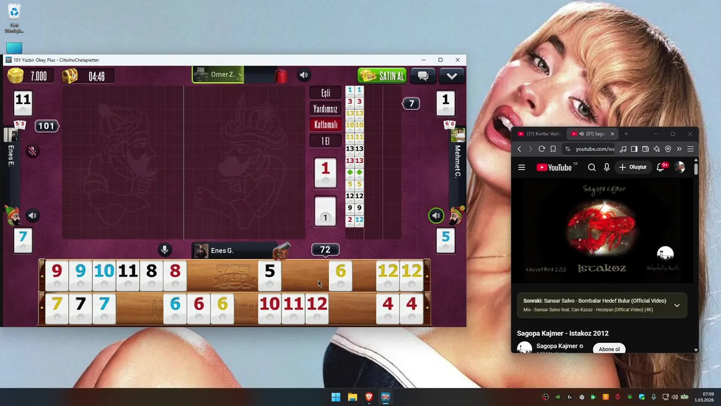Select the black 5 tile on rack
This screenshot has width=721, height=406.
[x=270, y=275]
